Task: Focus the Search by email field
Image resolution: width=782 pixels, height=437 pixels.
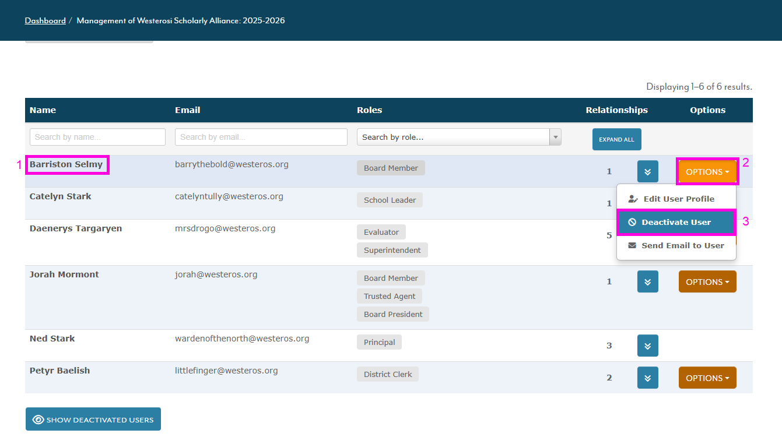Action: tap(261, 137)
